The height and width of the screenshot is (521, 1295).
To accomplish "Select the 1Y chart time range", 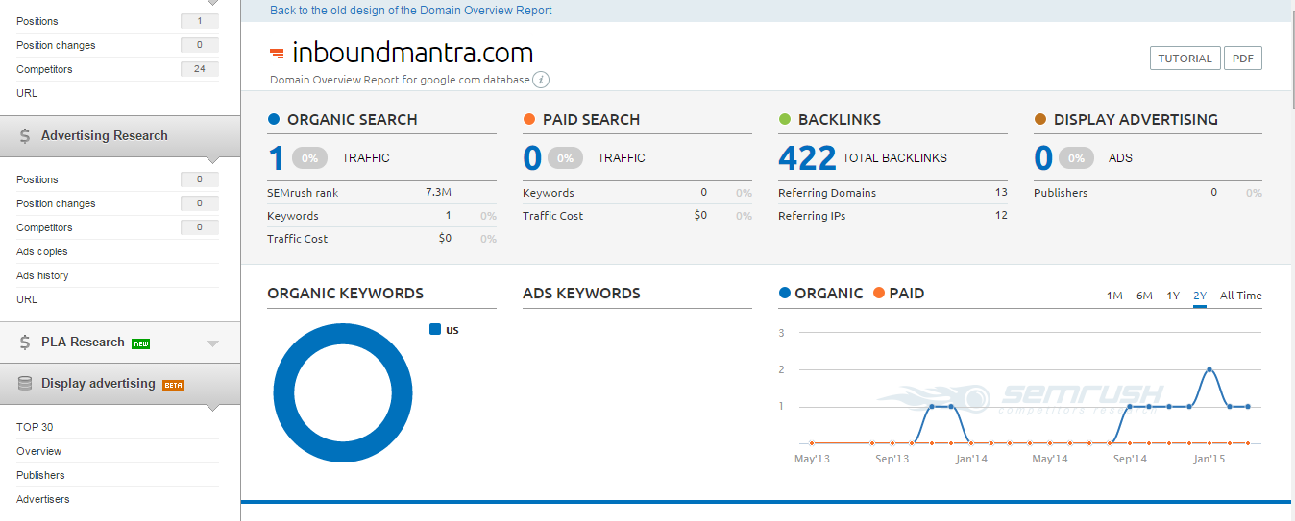I will (1173, 296).
